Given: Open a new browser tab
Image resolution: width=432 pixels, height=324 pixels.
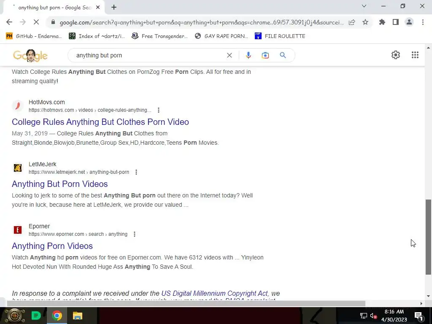Looking at the screenshot, I should tap(114, 8).
